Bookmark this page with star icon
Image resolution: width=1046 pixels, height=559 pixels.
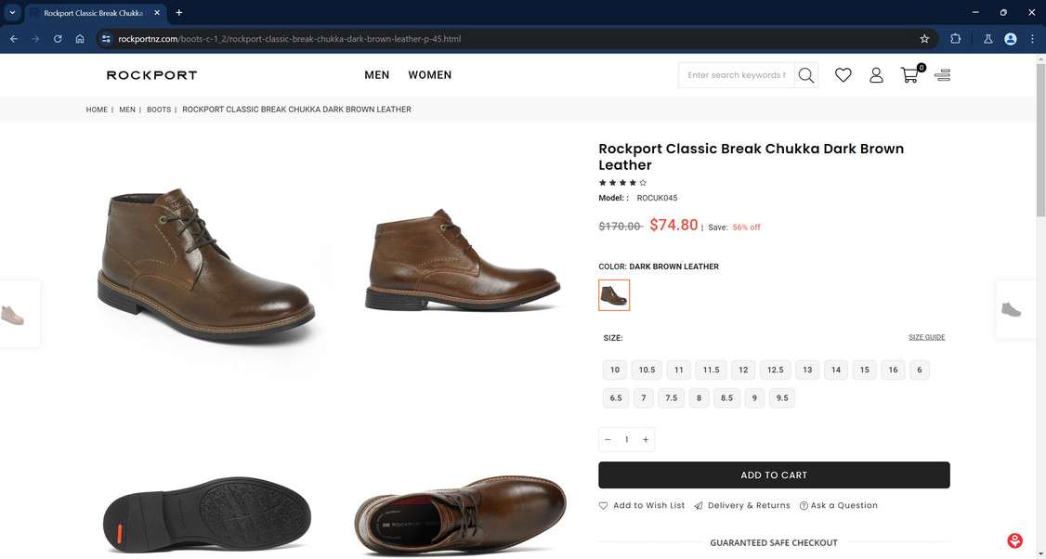[x=924, y=39]
